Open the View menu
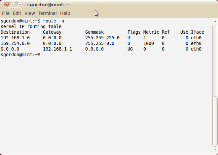Screen dimensions: 218x155 30,13
